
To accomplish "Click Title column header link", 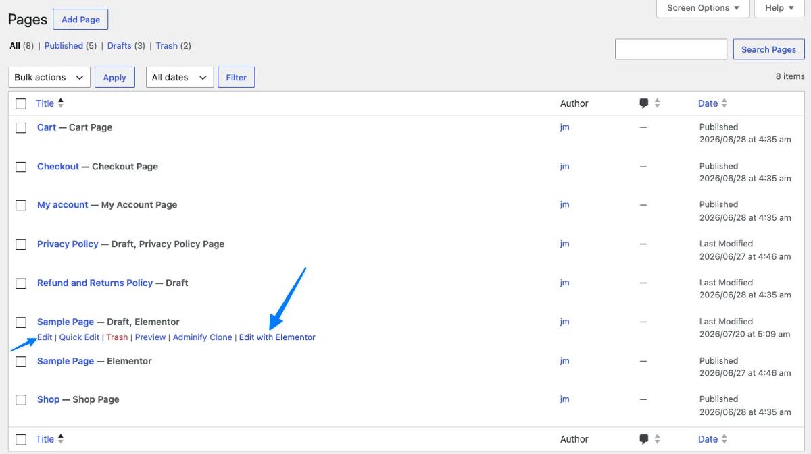I will [45, 103].
